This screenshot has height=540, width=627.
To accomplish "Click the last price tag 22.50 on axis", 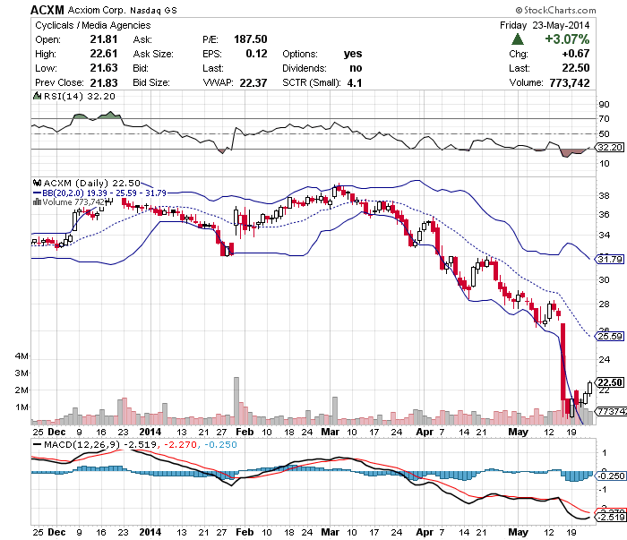I will point(610,382).
